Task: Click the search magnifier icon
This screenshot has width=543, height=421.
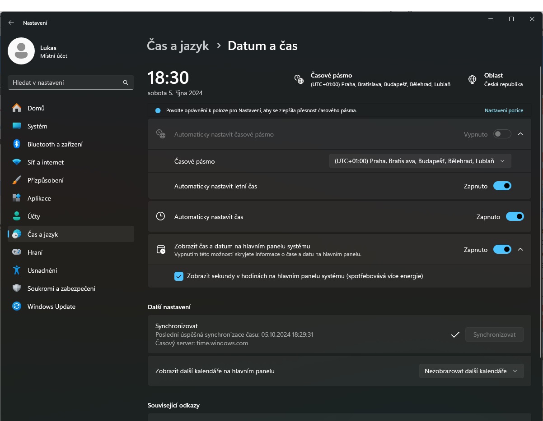Action: click(126, 82)
